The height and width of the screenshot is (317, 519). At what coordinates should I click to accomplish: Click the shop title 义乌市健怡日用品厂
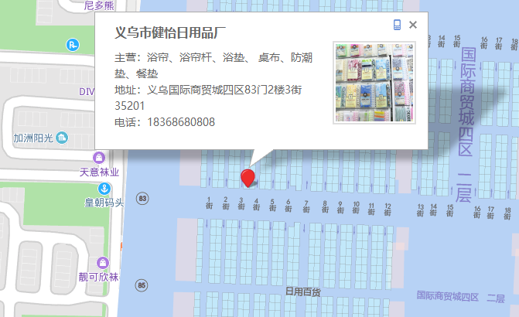coord(169,32)
